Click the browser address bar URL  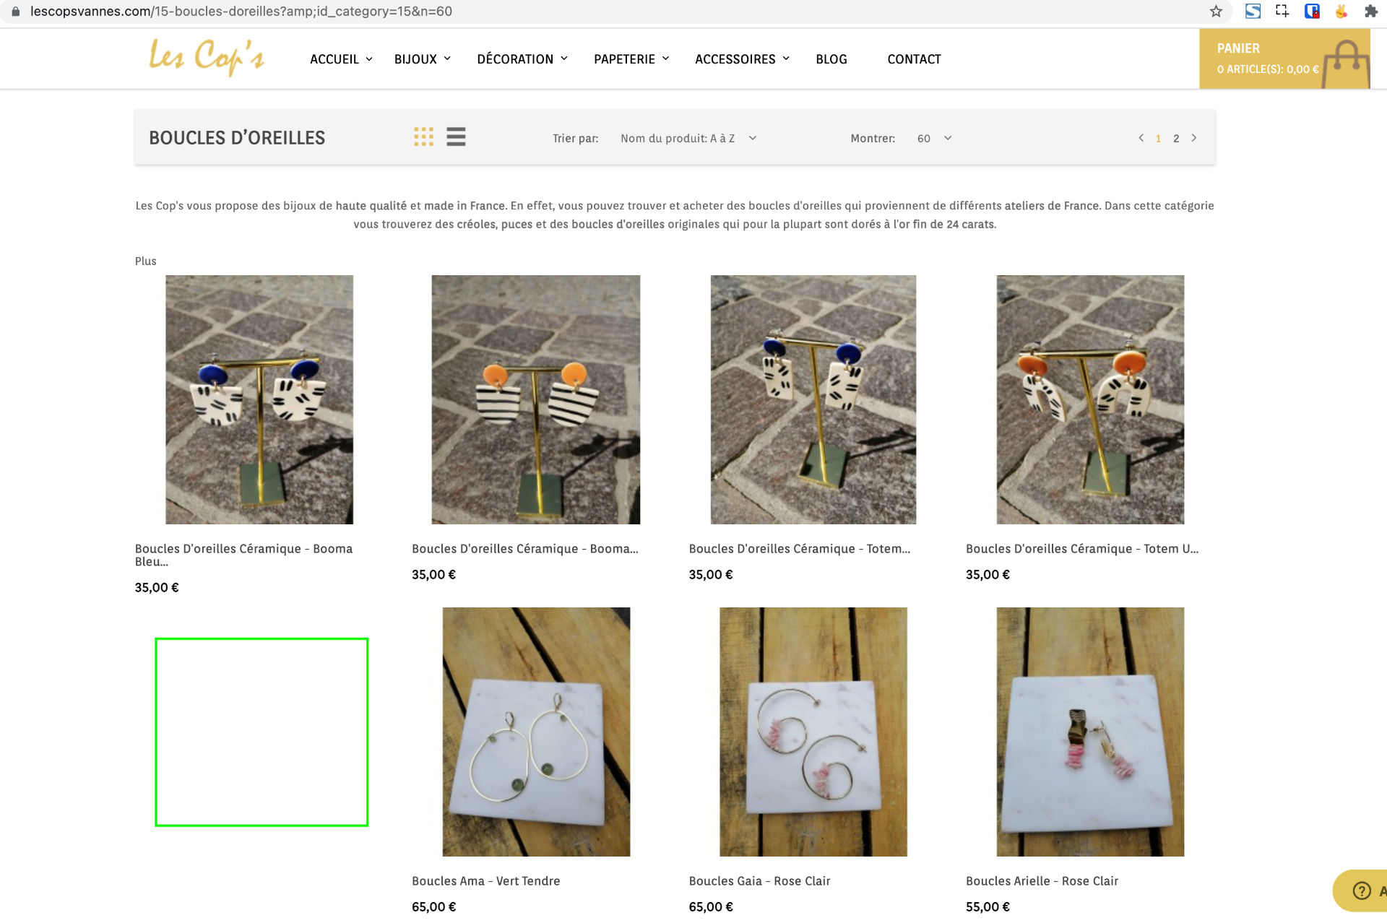[241, 12]
